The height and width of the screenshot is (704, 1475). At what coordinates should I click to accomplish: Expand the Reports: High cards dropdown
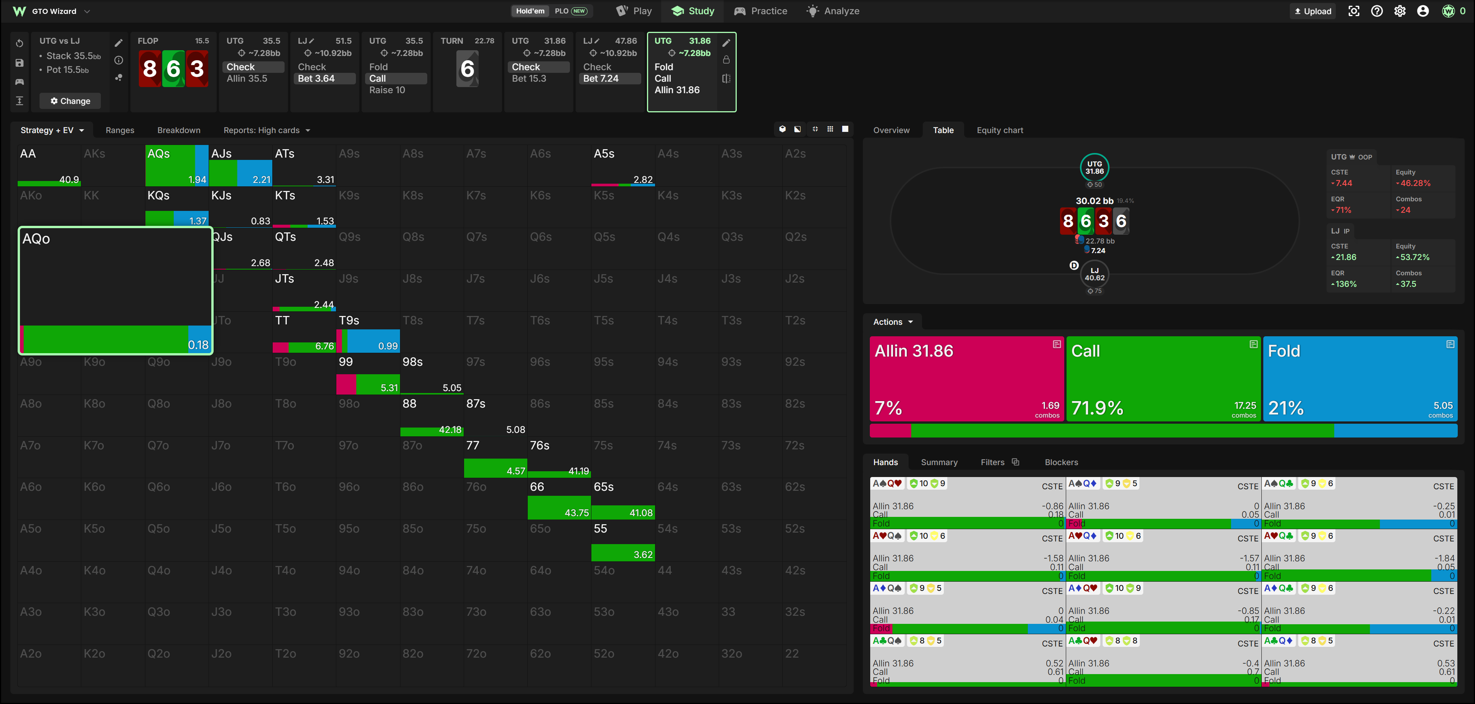(267, 130)
